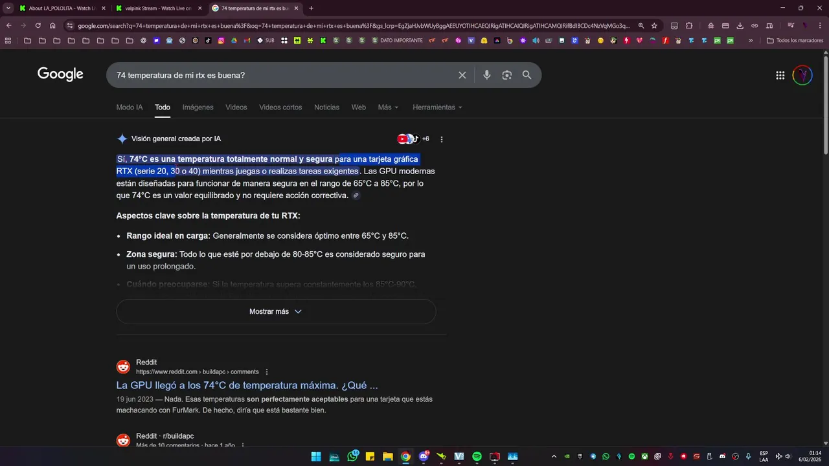829x466 pixels.
Task: Go to the browser home page
Action: tap(52, 26)
